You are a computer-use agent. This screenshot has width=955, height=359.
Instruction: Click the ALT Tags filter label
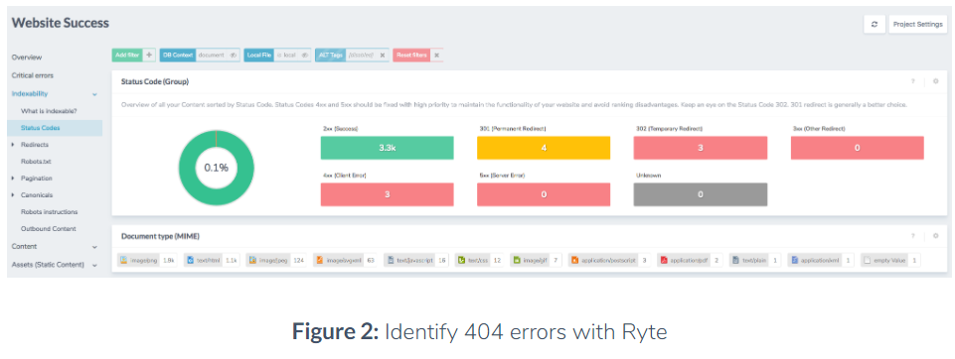point(330,55)
